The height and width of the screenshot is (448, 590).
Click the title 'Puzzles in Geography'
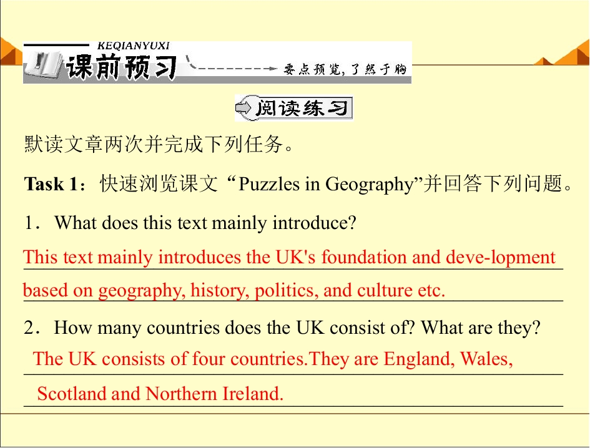(x=326, y=184)
